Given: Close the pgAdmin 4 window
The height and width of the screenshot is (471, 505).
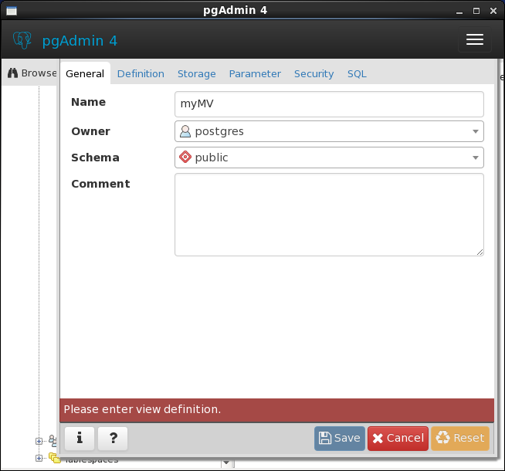Looking at the screenshot, I should [493, 11].
